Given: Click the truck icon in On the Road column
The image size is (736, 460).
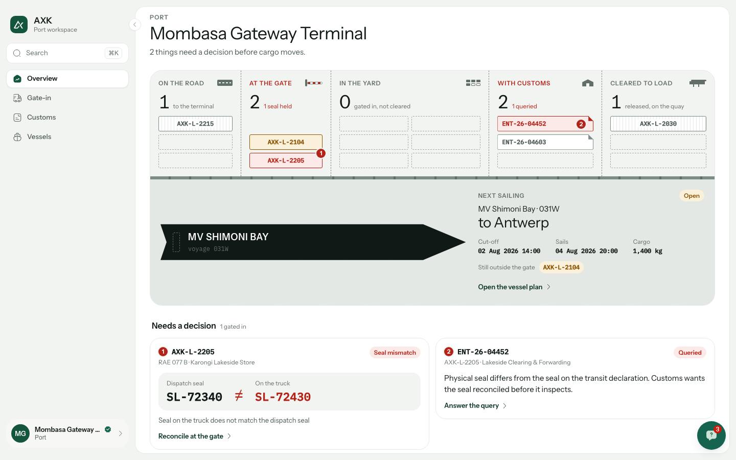Looking at the screenshot, I should (225, 83).
